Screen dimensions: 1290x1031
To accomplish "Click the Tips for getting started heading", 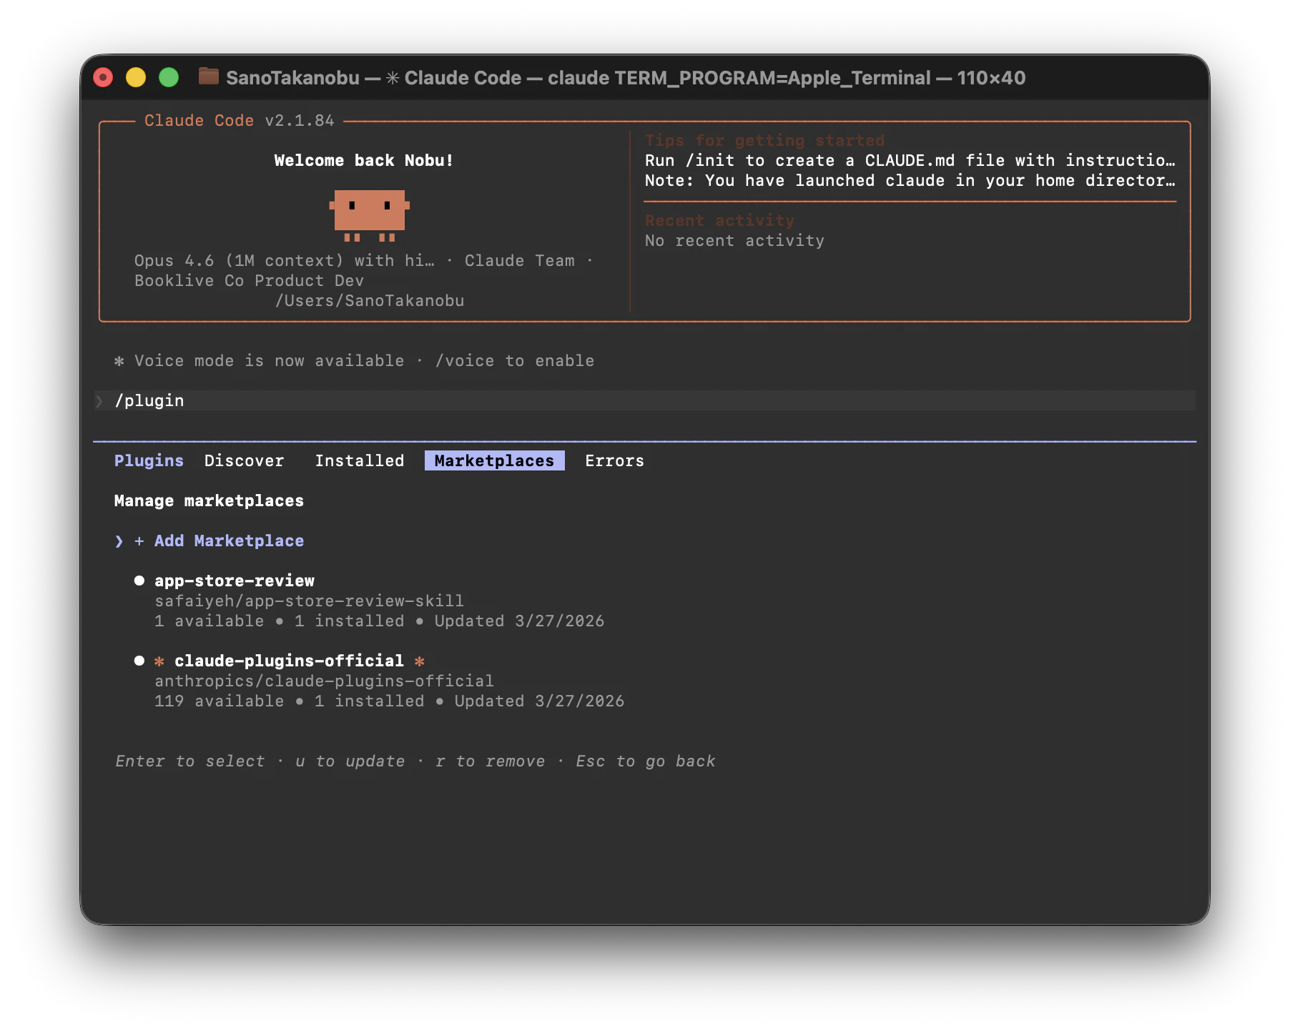I will [x=764, y=140].
